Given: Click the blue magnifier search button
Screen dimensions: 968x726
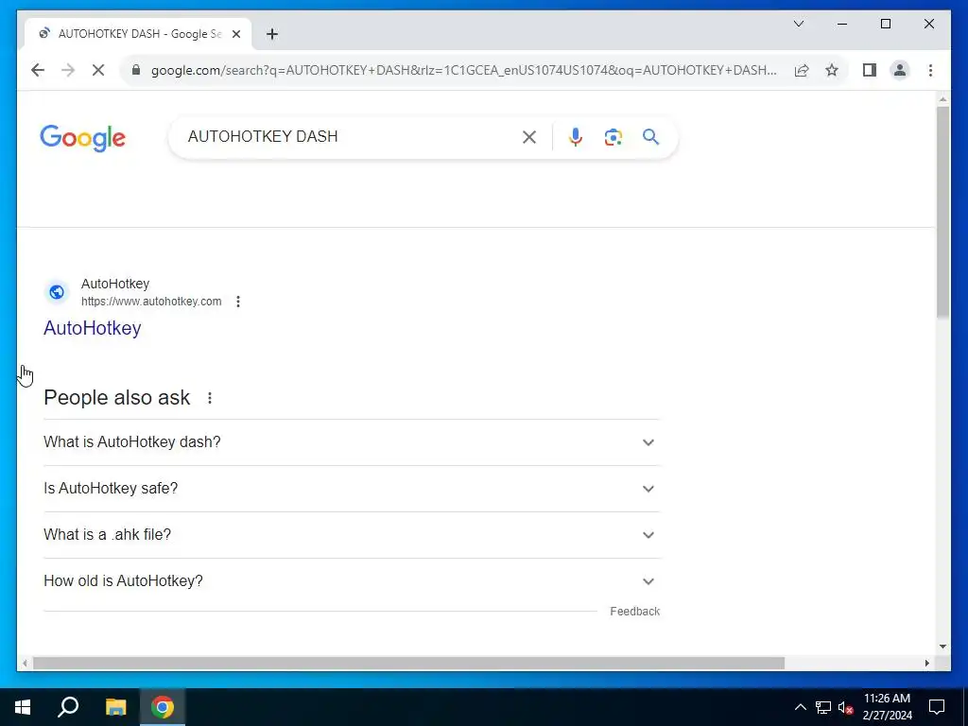Looking at the screenshot, I should coord(650,136).
